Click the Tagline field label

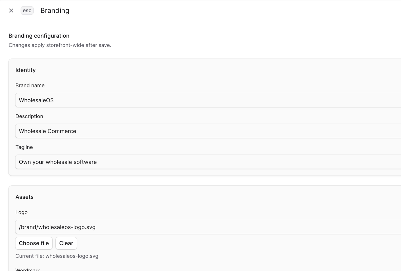pyautogui.click(x=24, y=147)
